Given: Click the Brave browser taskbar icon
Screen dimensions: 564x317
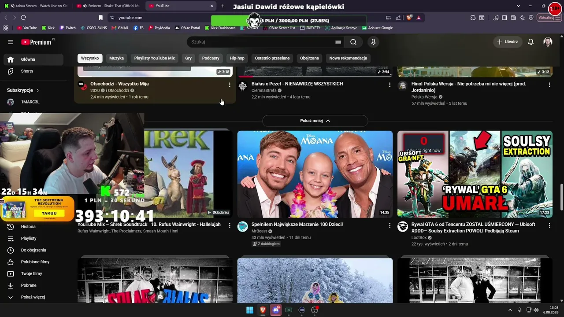Looking at the screenshot, I should (x=263, y=310).
